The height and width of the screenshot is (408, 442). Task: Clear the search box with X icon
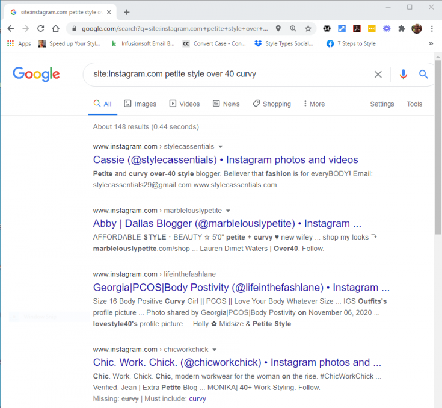[x=378, y=75]
